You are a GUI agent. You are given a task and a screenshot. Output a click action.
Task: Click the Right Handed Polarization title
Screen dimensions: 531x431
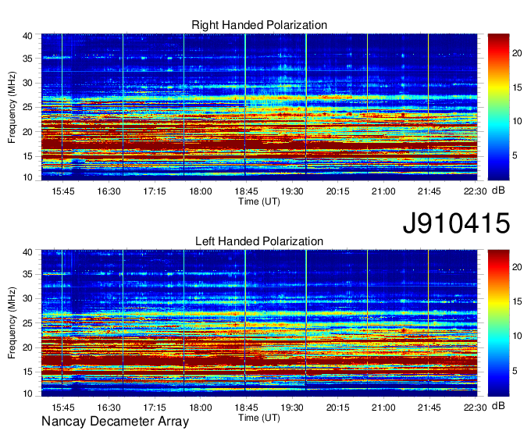tap(259, 25)
